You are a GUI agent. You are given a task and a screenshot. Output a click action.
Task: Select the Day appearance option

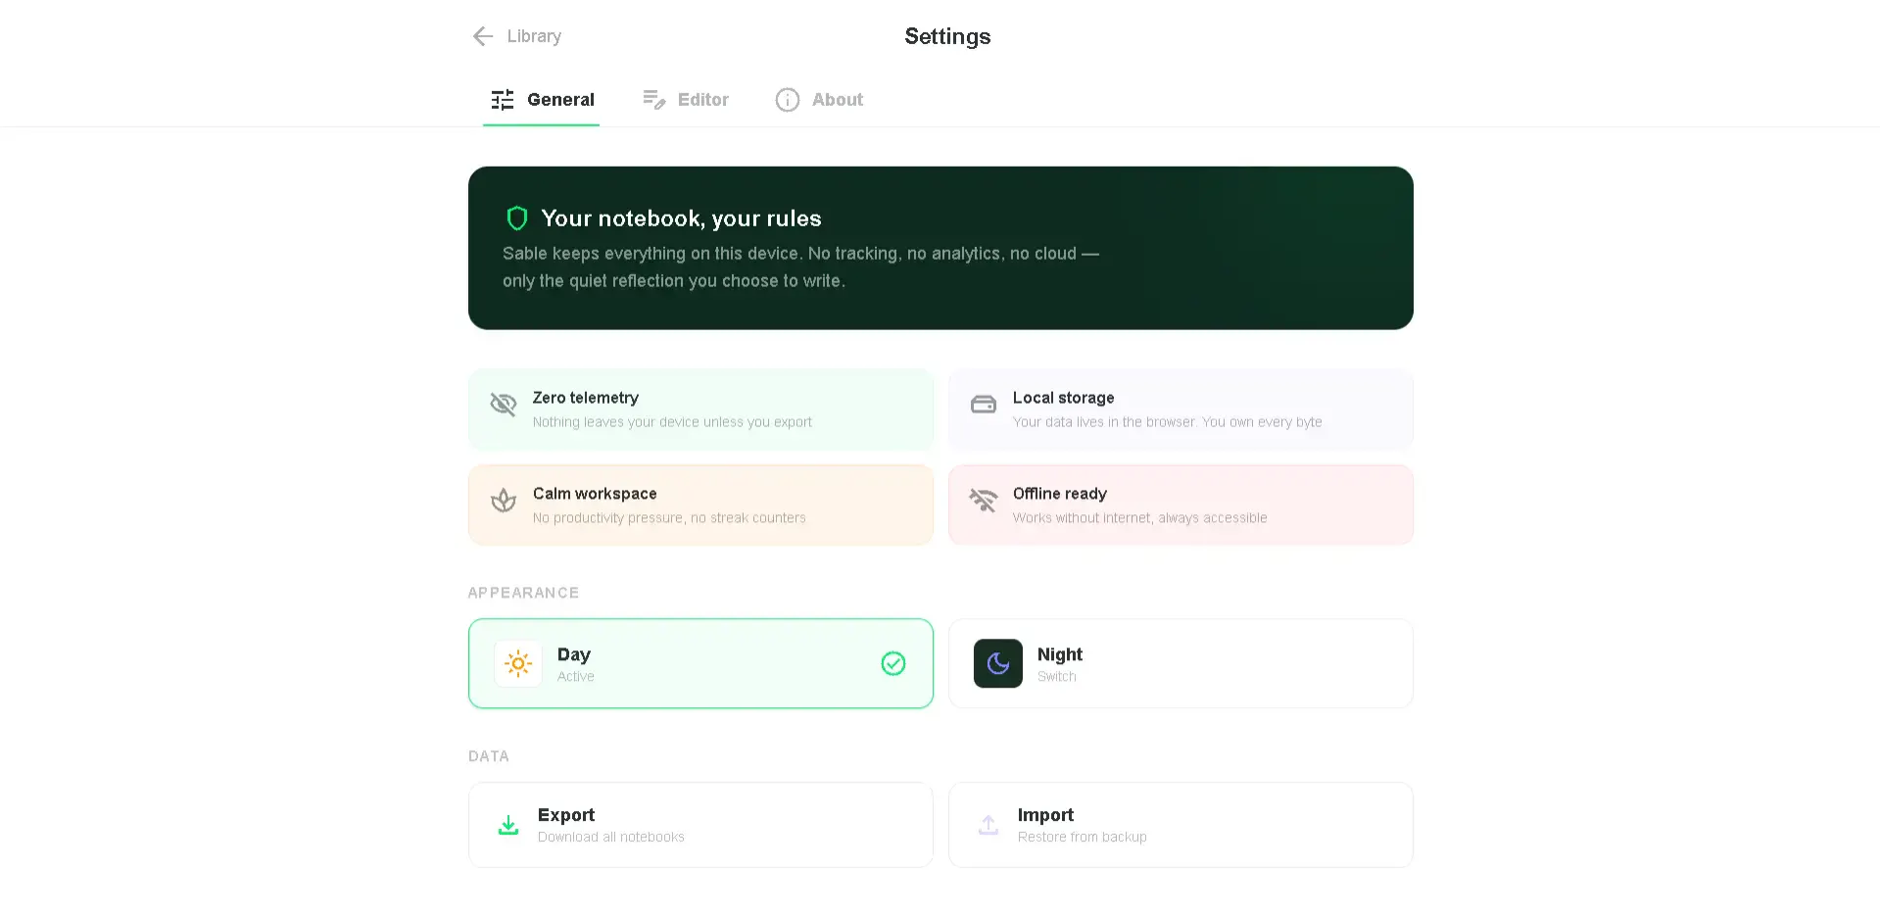700,663
